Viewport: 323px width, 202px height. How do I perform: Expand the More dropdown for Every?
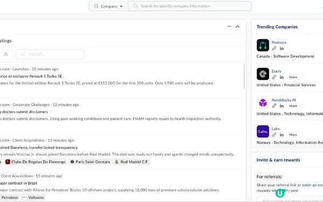[295, 77]
